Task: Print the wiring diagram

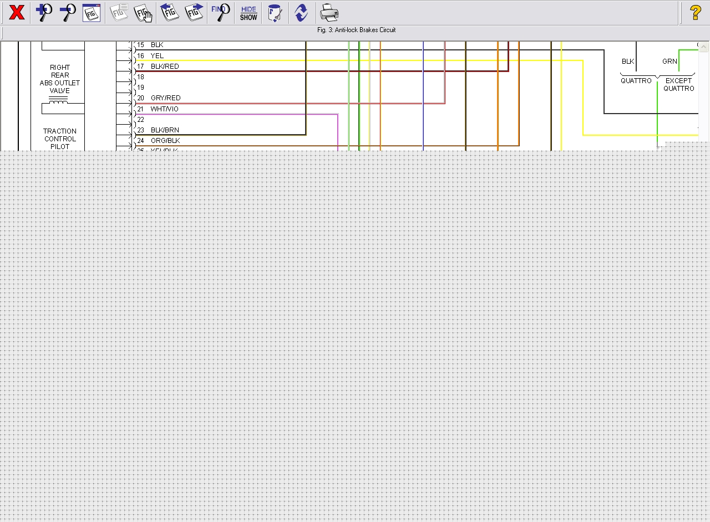Action: click(x=329, y=12)
